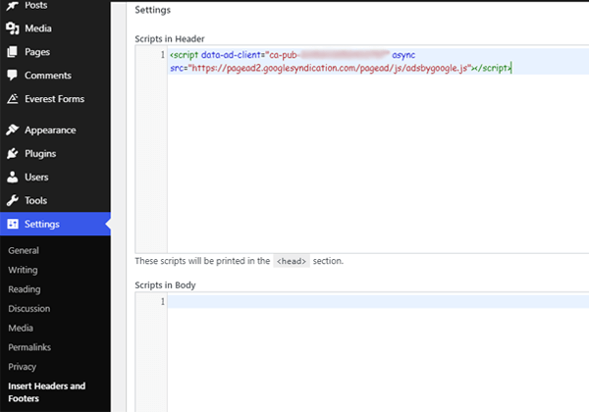Open the Tools menu
The width and height of the screenshot is (589, 412).
55,200
